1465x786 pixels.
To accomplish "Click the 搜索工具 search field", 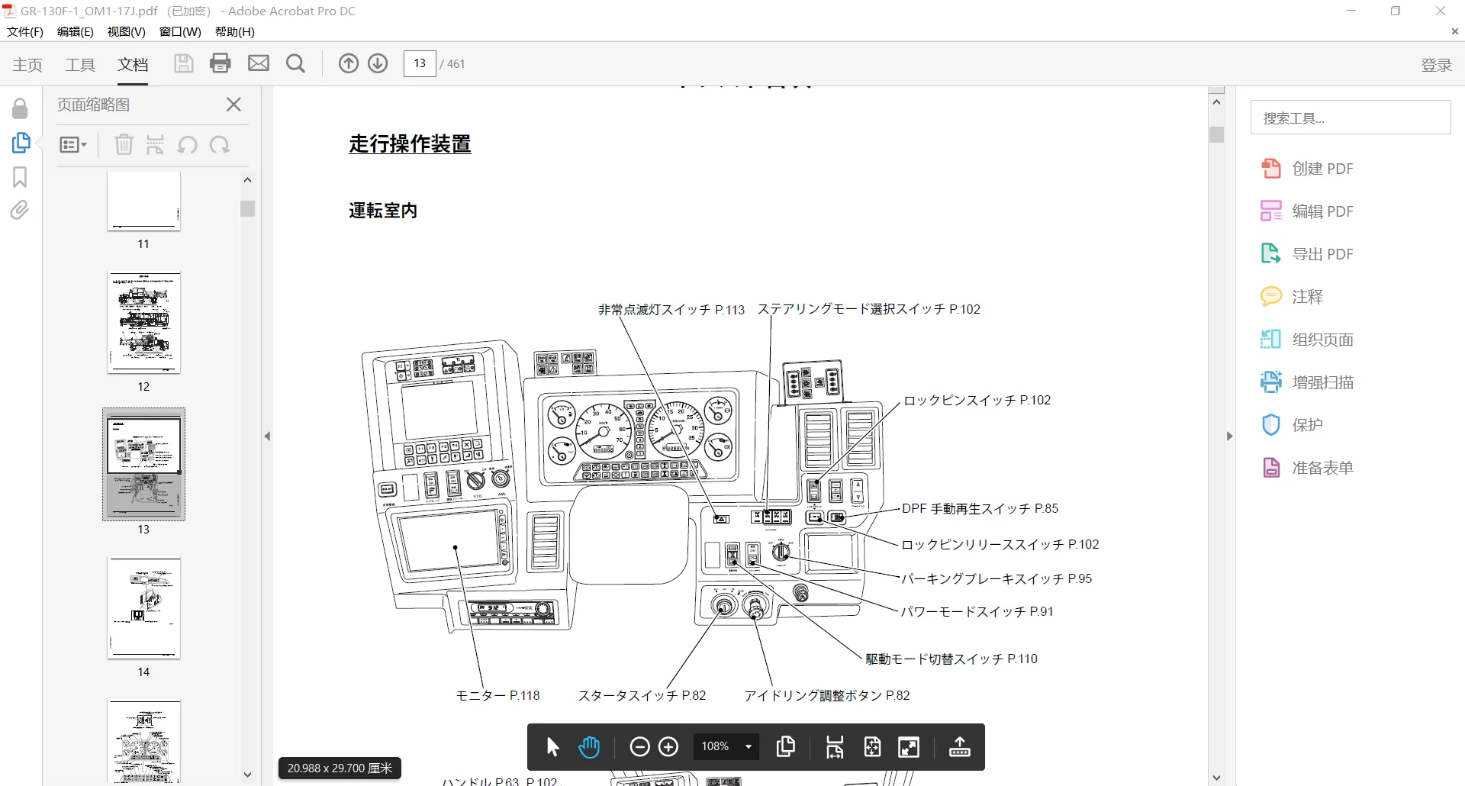I will pyautogui.click(x=1350, y=118).
